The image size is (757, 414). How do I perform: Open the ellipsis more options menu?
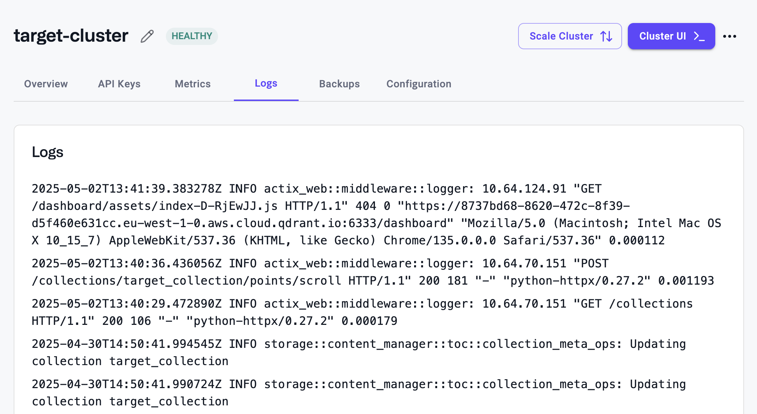pos(730,36)
